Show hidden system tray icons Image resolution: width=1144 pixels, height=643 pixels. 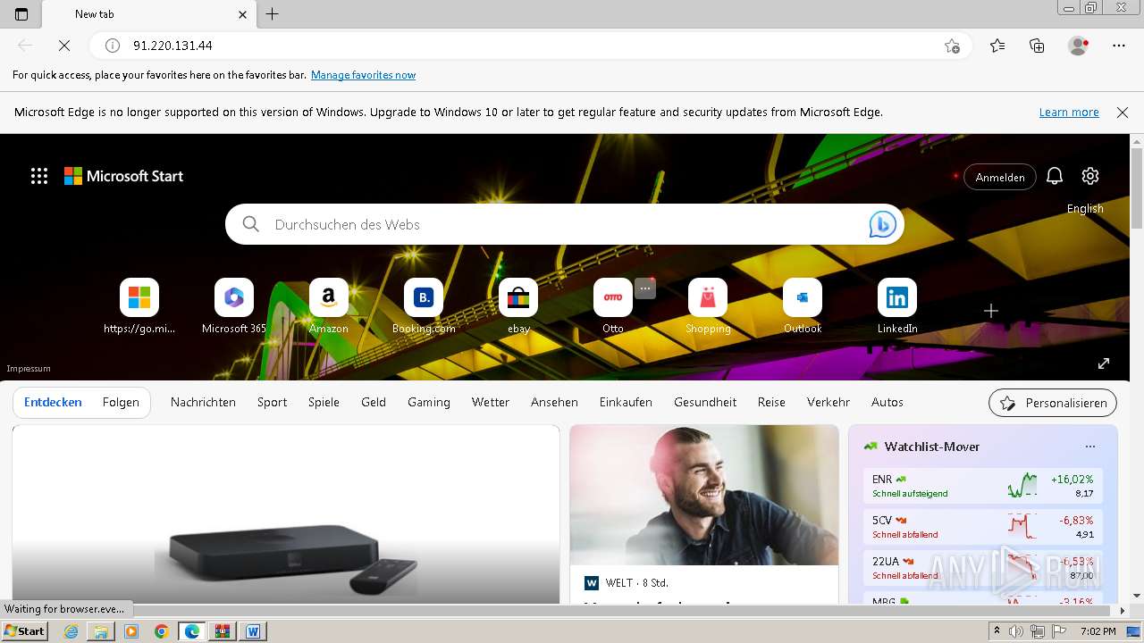(997, 631)
